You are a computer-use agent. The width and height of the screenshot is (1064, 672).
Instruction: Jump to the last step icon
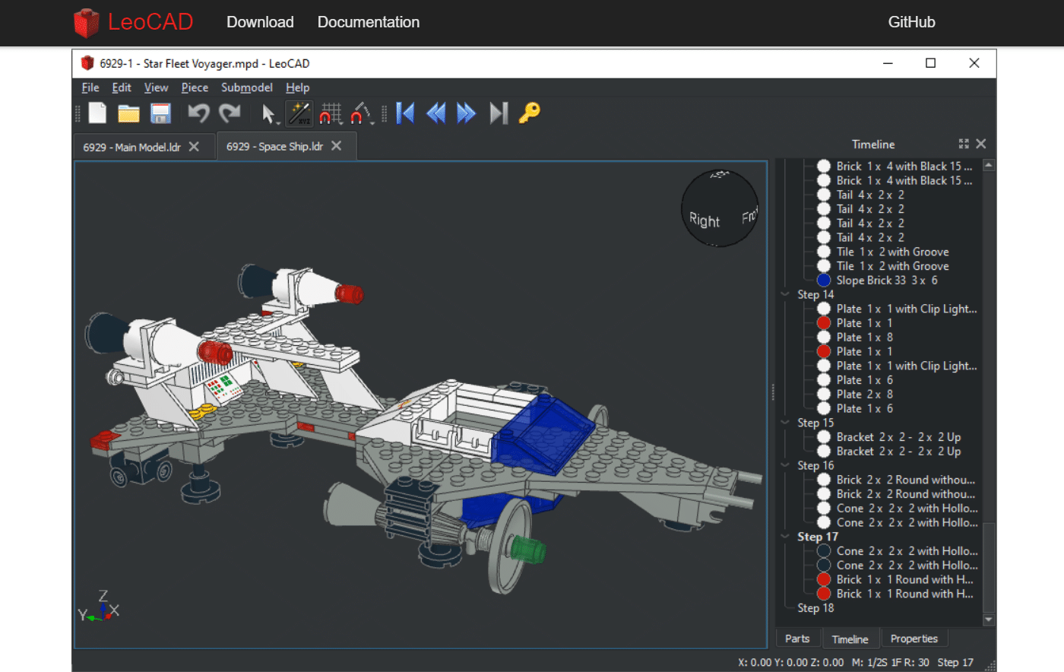point(499,114)
